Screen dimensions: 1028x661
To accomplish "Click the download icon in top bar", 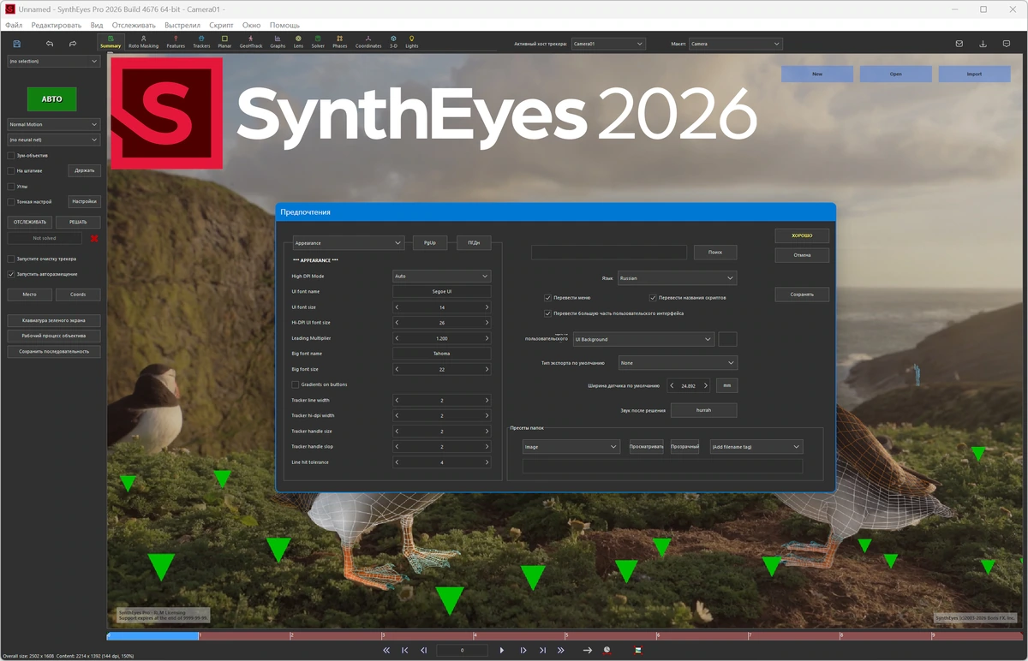I will pos(983,44).
